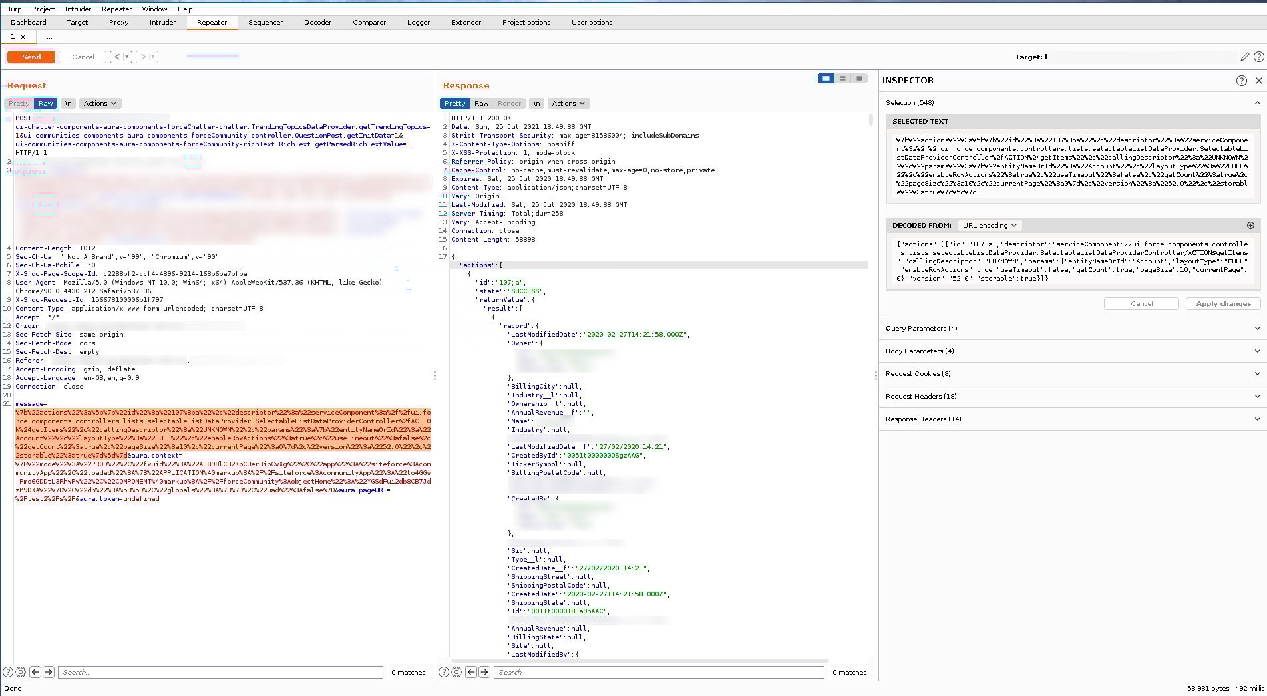Click the decoded JSON text box
Image resolution: width=1267 pixels, height=696 pixels.
[x=1072, y=261]
